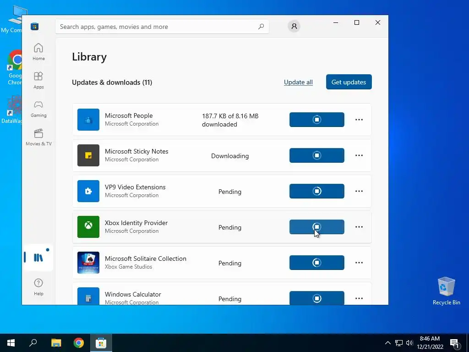Launch Chrome from the taskbar

click(x=79, y=343)
